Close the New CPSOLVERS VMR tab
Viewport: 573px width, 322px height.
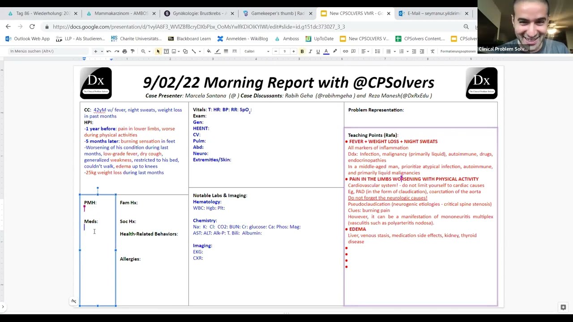click(389, 13)
